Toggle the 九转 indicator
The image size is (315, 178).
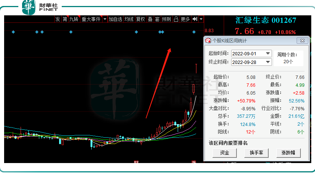tap(74, 19)
